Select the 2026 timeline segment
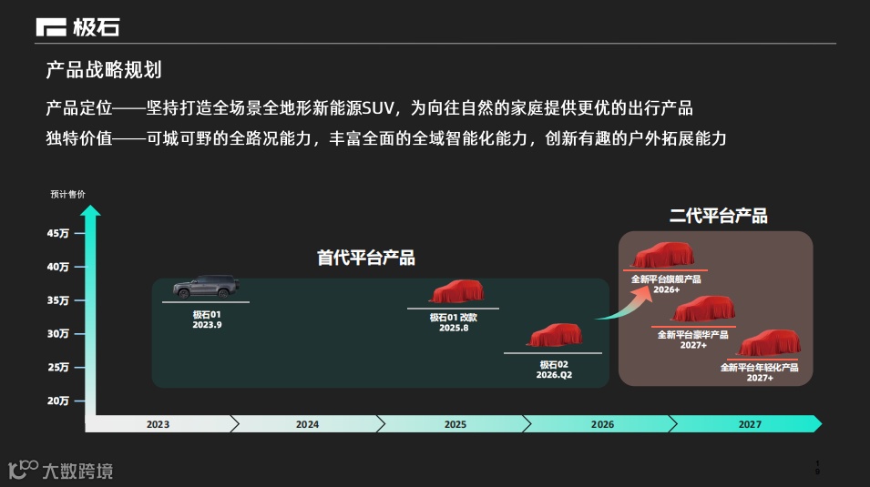 602,424
